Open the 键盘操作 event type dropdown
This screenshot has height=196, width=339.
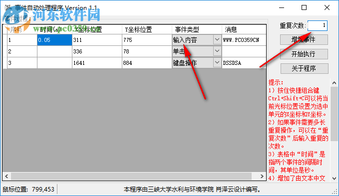217,63
